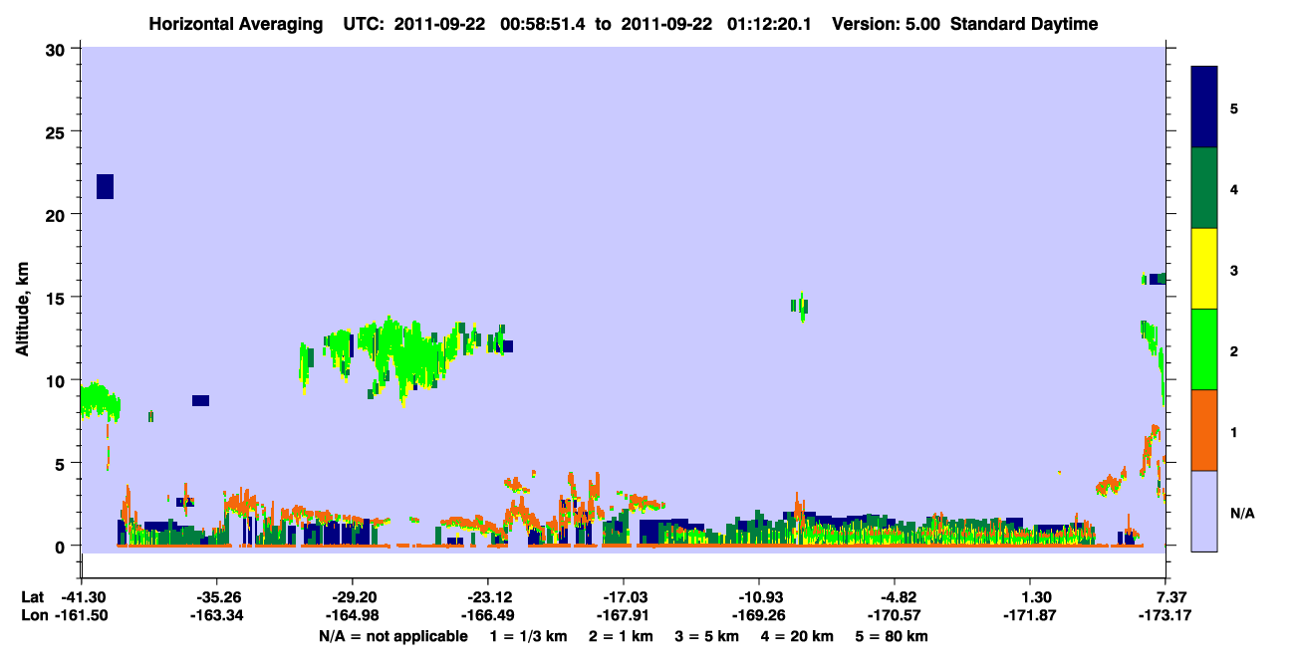Click the 'Lon' row label
Image resolution: width=1295 pixels, height=664 pixels.
[x=33, y=615]
